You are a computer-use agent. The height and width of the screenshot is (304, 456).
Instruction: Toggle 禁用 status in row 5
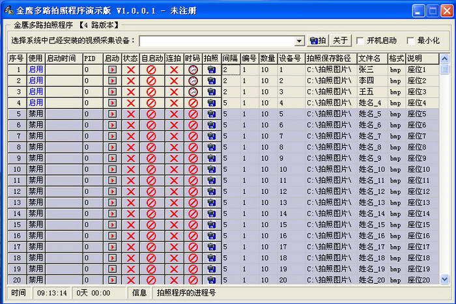tap(36, 114)
